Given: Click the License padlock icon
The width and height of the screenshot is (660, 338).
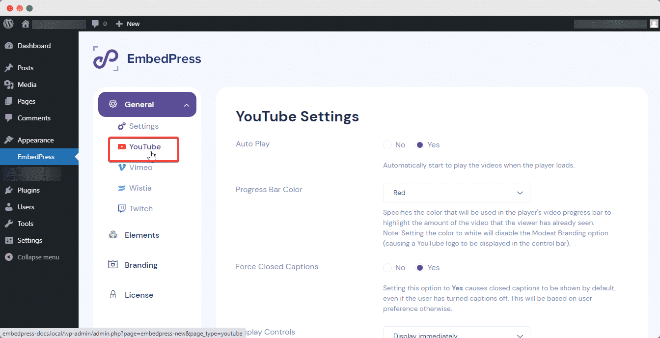Looking at the screenshot, I should click(113, 295).
